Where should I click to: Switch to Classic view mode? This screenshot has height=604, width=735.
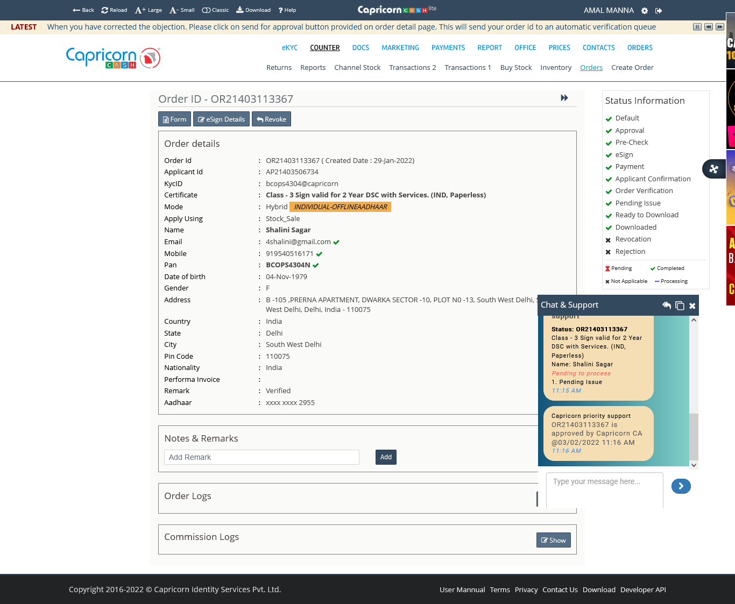point(215,10)
